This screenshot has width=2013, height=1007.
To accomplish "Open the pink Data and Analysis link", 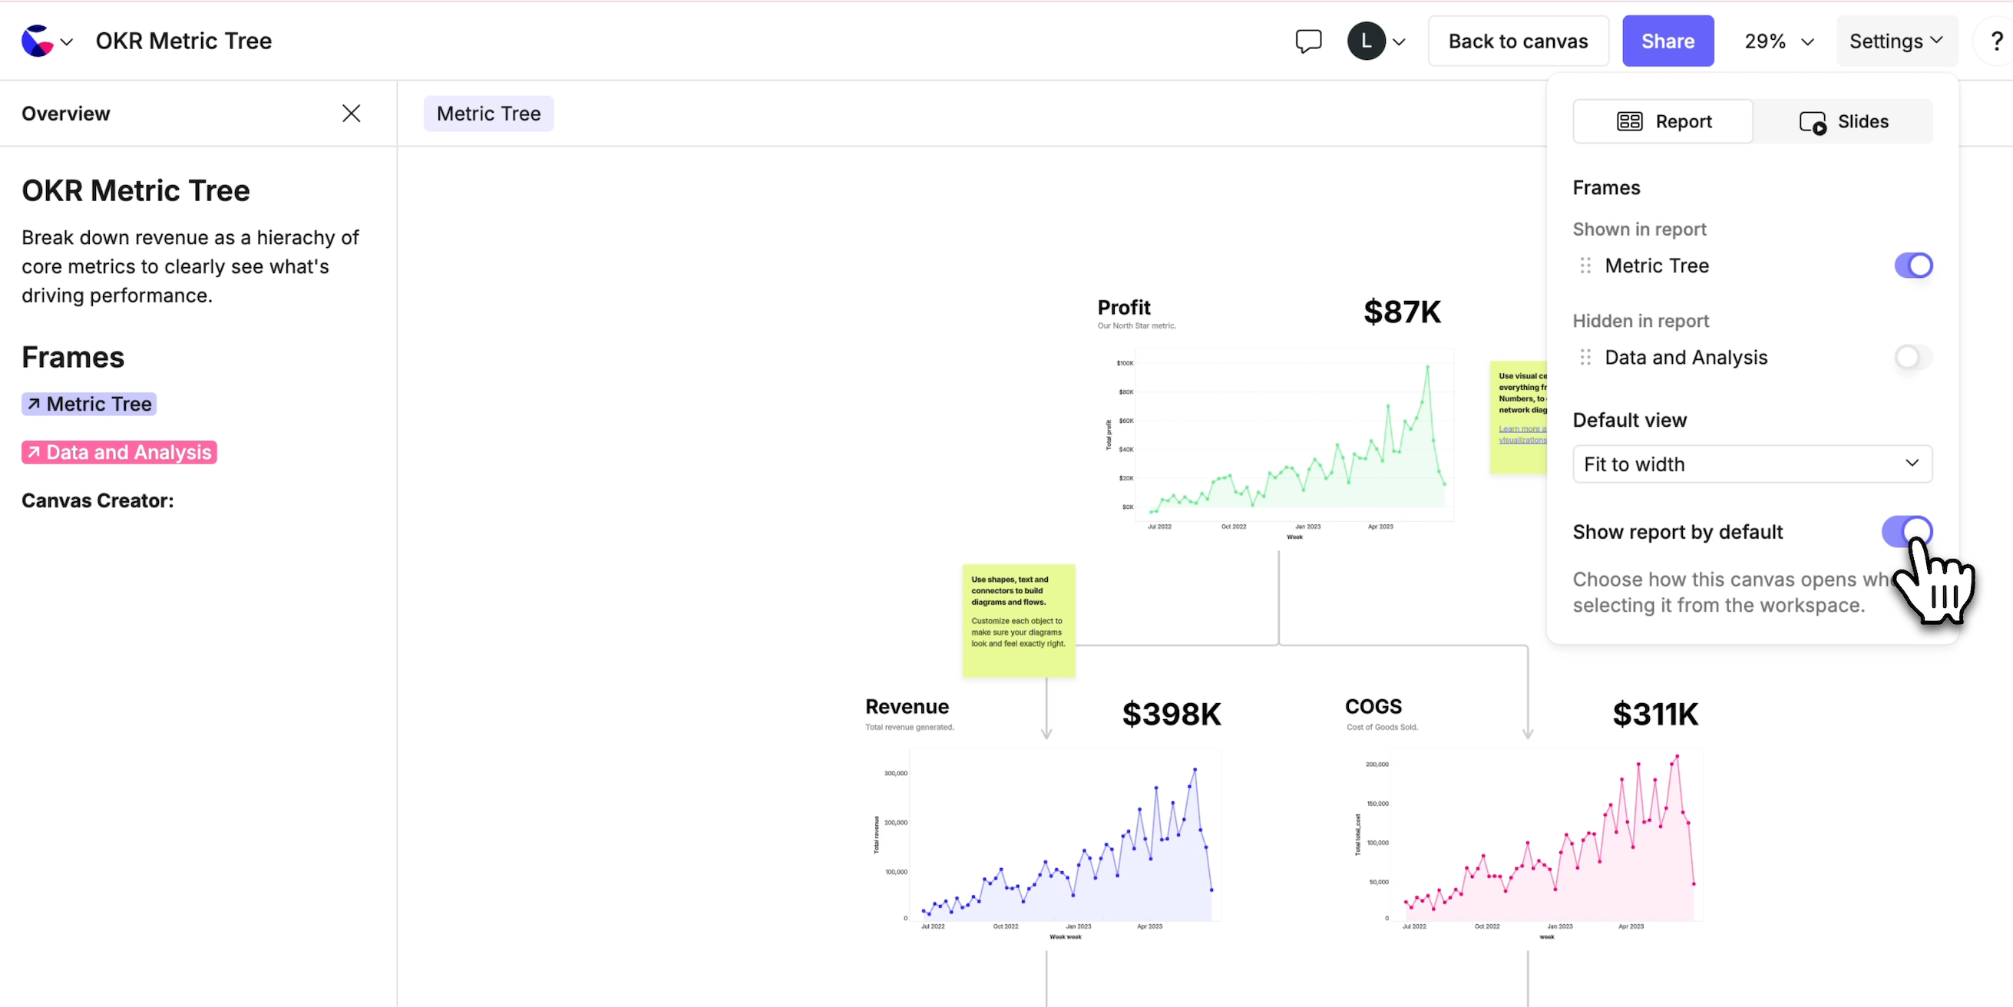I will point(120,452).
